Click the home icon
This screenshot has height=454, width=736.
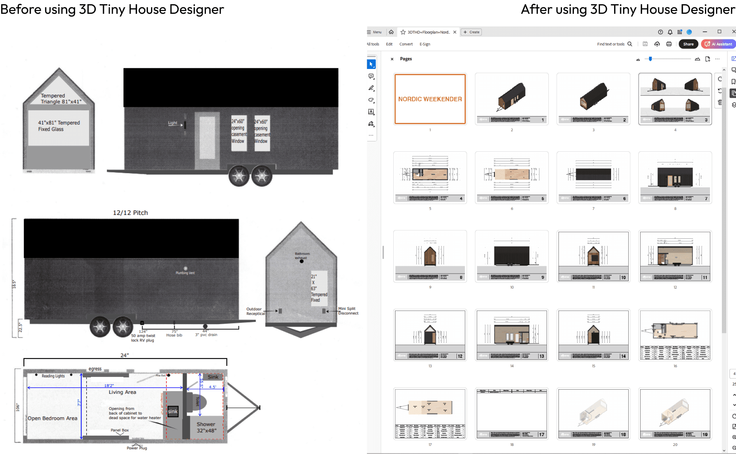(391, 32)
